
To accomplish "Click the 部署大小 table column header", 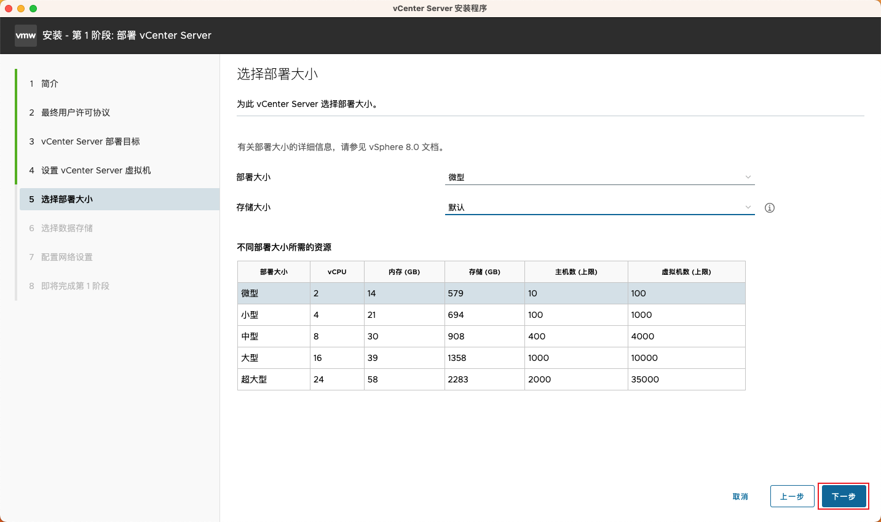I will pos(274,272).
